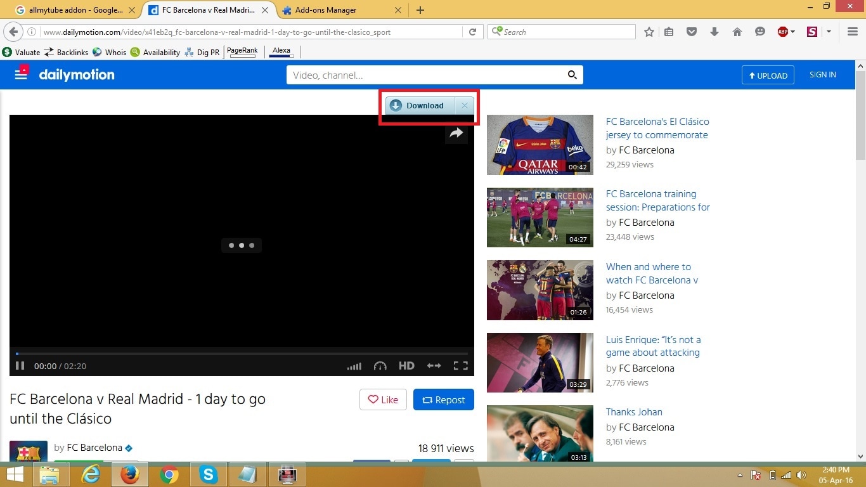Screen dimensions: 866x487
Task: Click the Hello smiley icon in the toolbar
Action: coord(760,32)
